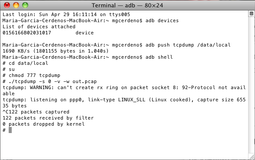Click the vertical scrollbar track
The width and height of the screenshot is (255, 160).
tap(251, 85)
